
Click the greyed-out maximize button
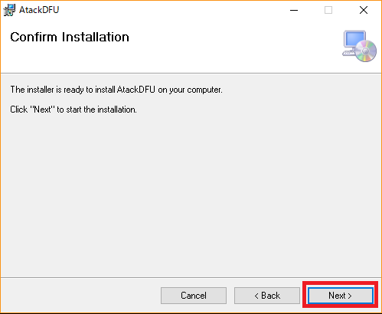(328, 10)
